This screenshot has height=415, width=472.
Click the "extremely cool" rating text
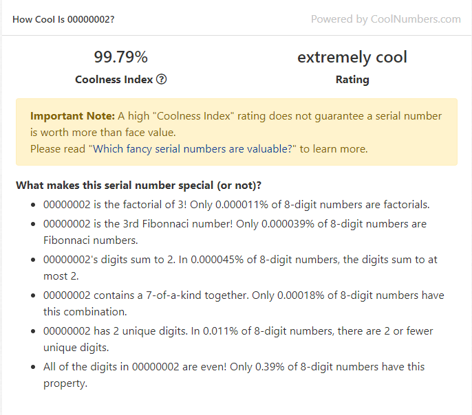coord(352,57)
